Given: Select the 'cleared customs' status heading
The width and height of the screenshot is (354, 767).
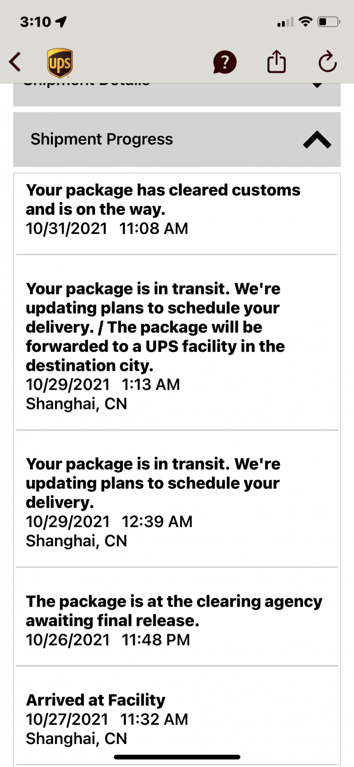Looking at the screenshot, I should [163, 199].
